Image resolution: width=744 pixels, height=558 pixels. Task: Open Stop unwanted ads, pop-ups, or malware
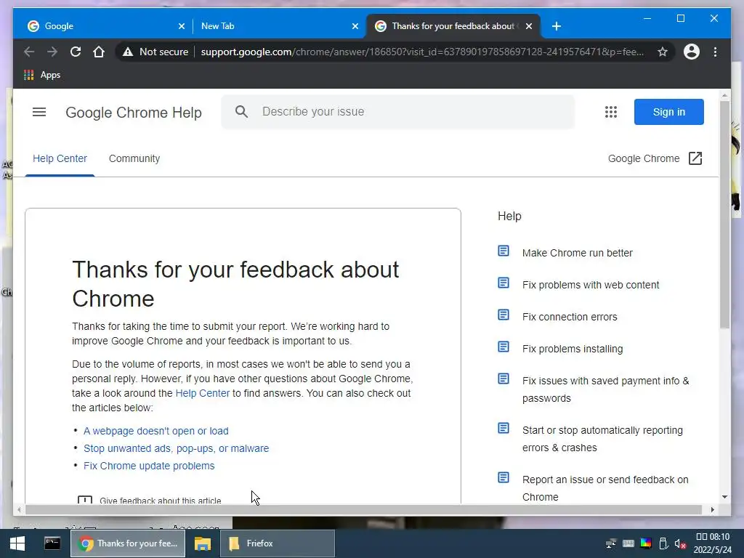[176, 448]
